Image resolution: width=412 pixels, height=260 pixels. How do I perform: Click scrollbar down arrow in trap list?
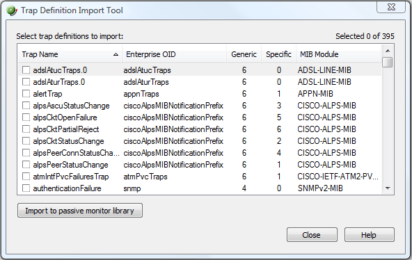pyautogui.click(x=388, y=188)
